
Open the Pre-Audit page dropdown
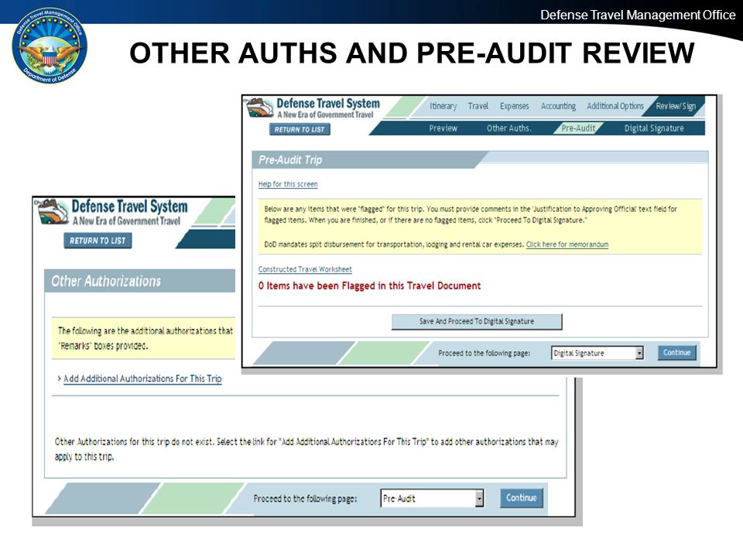(432, 498)
